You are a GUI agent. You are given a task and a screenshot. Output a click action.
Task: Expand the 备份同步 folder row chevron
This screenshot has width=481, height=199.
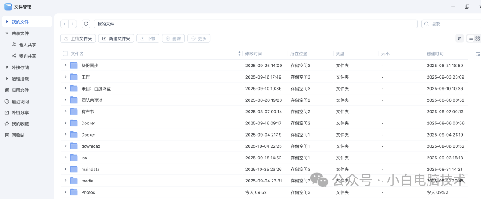[65, 65]
